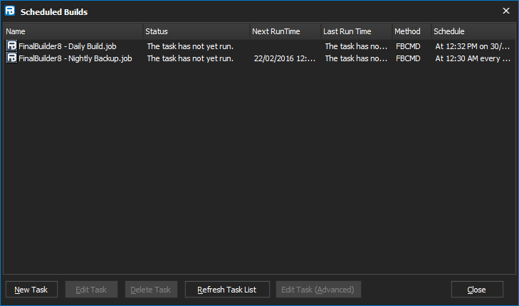Image resolution: width=519 pixels, height=306 pixels.
Task: Click the Daily Build status text
Action: point(190,46)
